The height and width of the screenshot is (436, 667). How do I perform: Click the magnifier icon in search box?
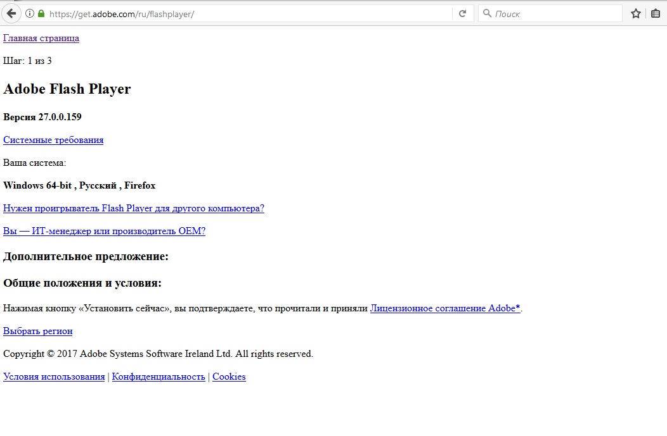pos(488,13)
